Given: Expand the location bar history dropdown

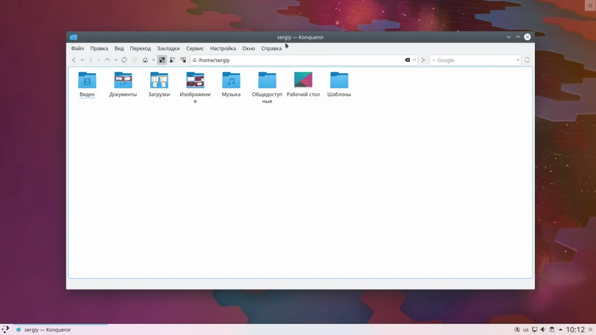Looking at the screenshot, I should [414, 60].
